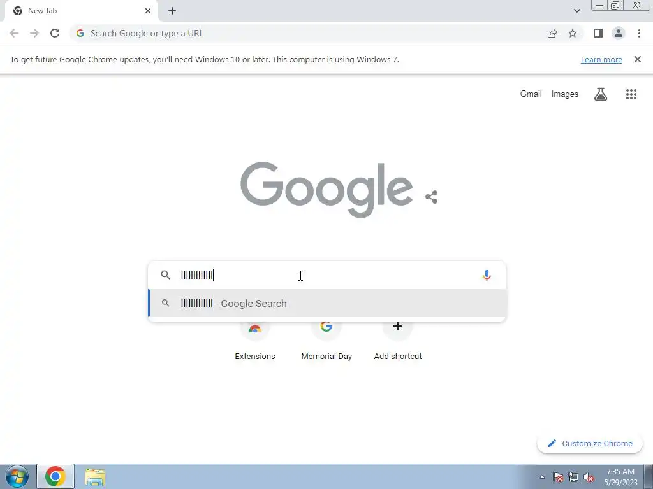Open the side panel icon

[598, 33]
